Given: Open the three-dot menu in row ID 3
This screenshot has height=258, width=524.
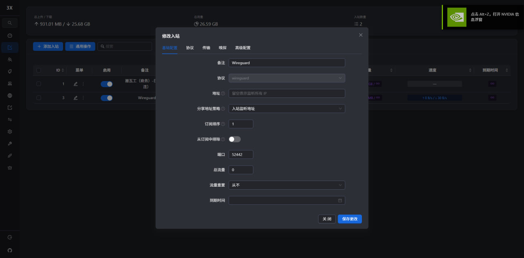Looking at the screenshot, I should (84, 98).
